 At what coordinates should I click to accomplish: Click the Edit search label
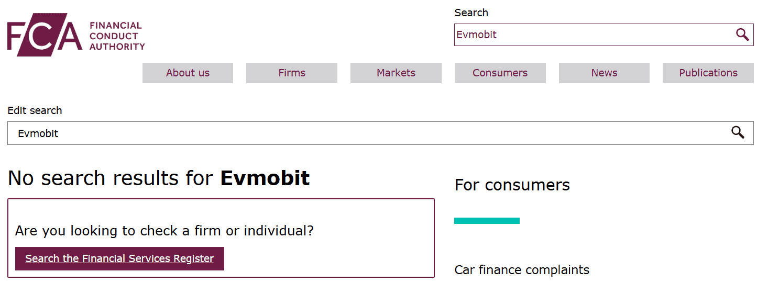pos(35,110)
